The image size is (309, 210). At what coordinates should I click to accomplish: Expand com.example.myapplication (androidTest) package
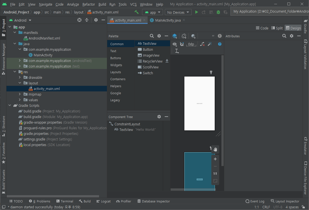coord(20,61)
